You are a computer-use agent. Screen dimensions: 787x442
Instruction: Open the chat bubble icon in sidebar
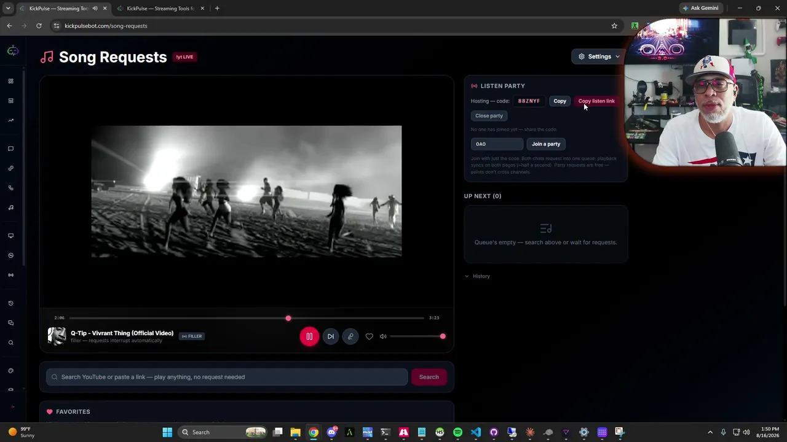tap(10, 149)
